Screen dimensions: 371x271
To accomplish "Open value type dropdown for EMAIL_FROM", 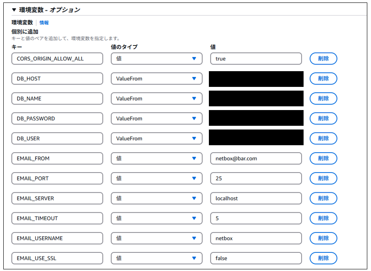I will tap(157, 158).
